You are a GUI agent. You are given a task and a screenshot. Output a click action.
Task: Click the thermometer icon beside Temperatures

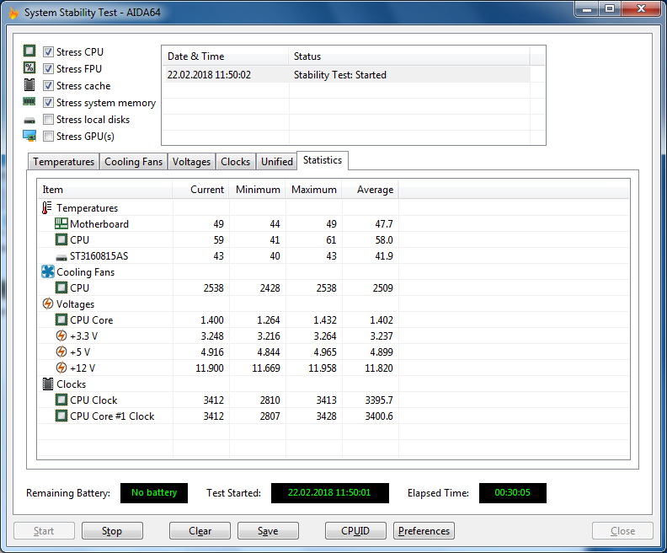(47, 208)
